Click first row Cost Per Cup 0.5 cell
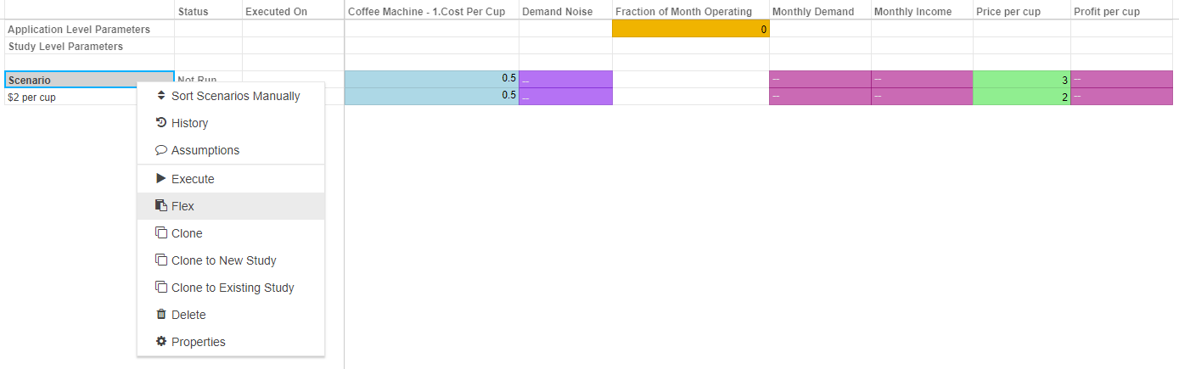 point(431,79)
